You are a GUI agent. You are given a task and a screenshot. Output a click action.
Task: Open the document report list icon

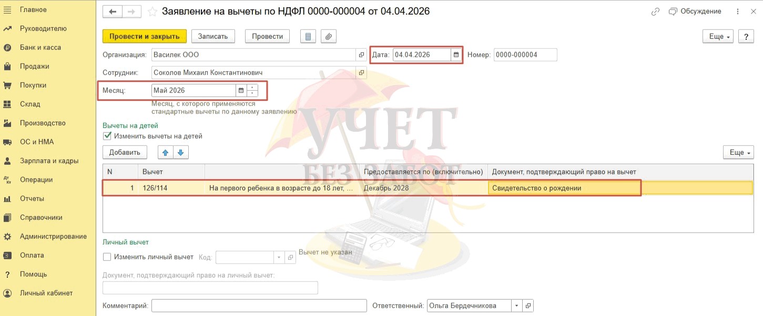tap(308, 36)
